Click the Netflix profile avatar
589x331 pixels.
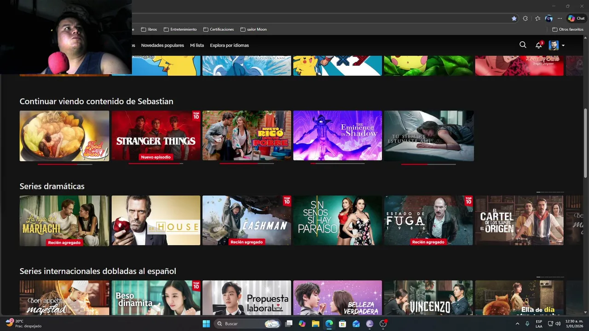point(554,45)
